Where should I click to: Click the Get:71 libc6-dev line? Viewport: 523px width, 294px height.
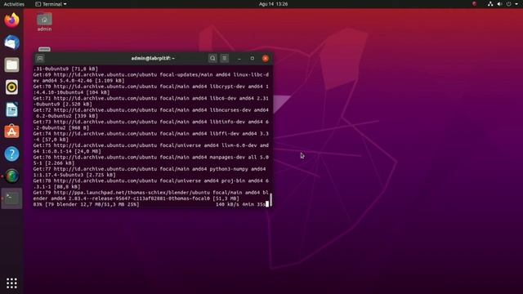click(150, 101)
